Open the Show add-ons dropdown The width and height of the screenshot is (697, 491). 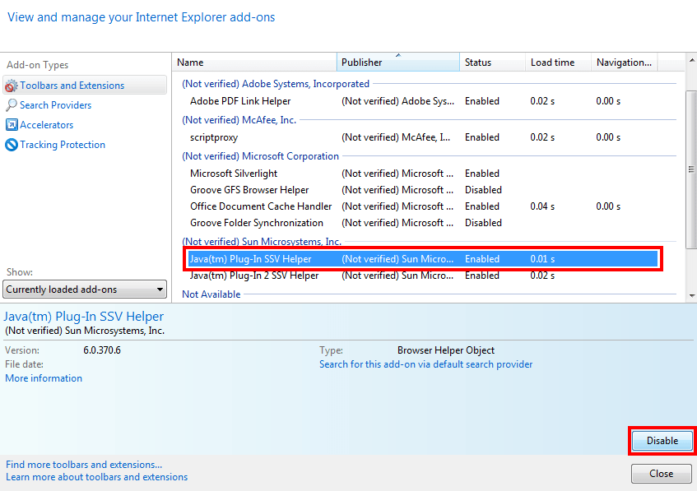[86, 290]
